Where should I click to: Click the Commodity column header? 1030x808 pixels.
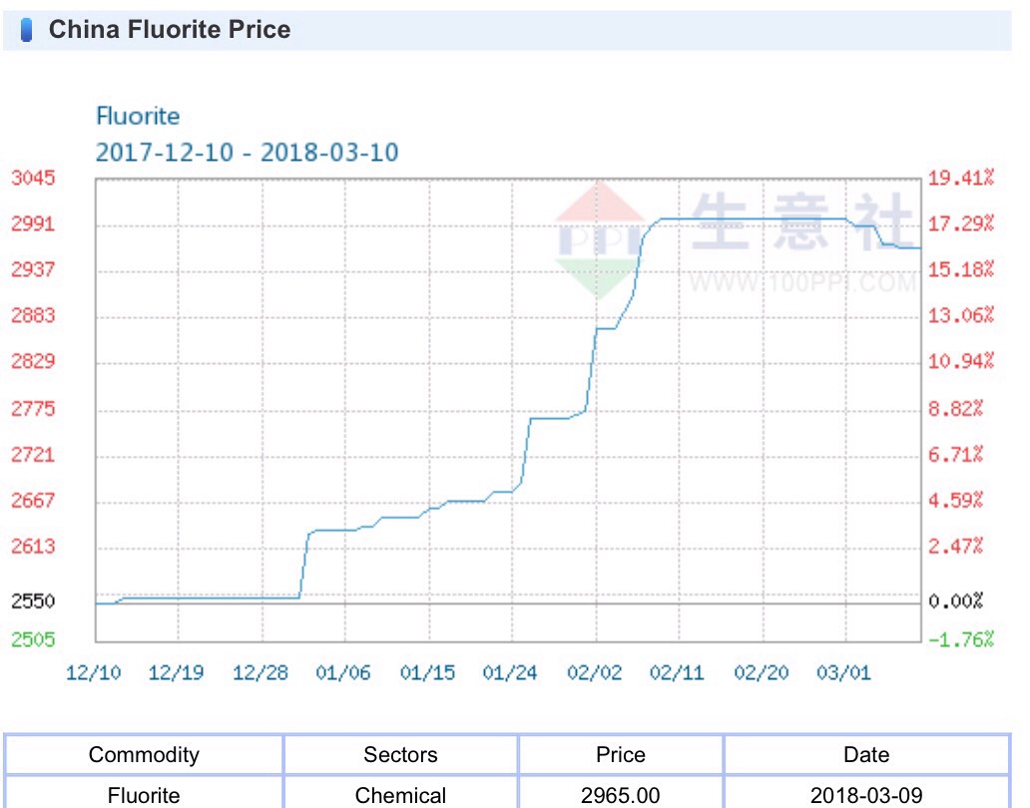pos(144,754)
